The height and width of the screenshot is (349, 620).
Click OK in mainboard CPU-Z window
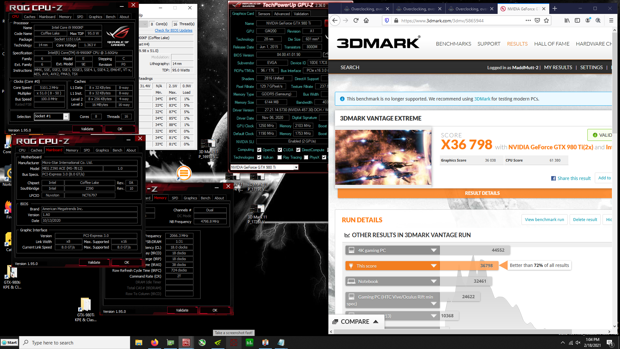[127, 262]
